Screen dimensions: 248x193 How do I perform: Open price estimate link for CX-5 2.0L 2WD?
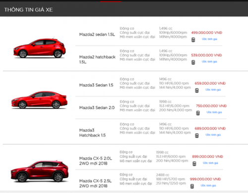pyautogui.click(x=210, y=163)
